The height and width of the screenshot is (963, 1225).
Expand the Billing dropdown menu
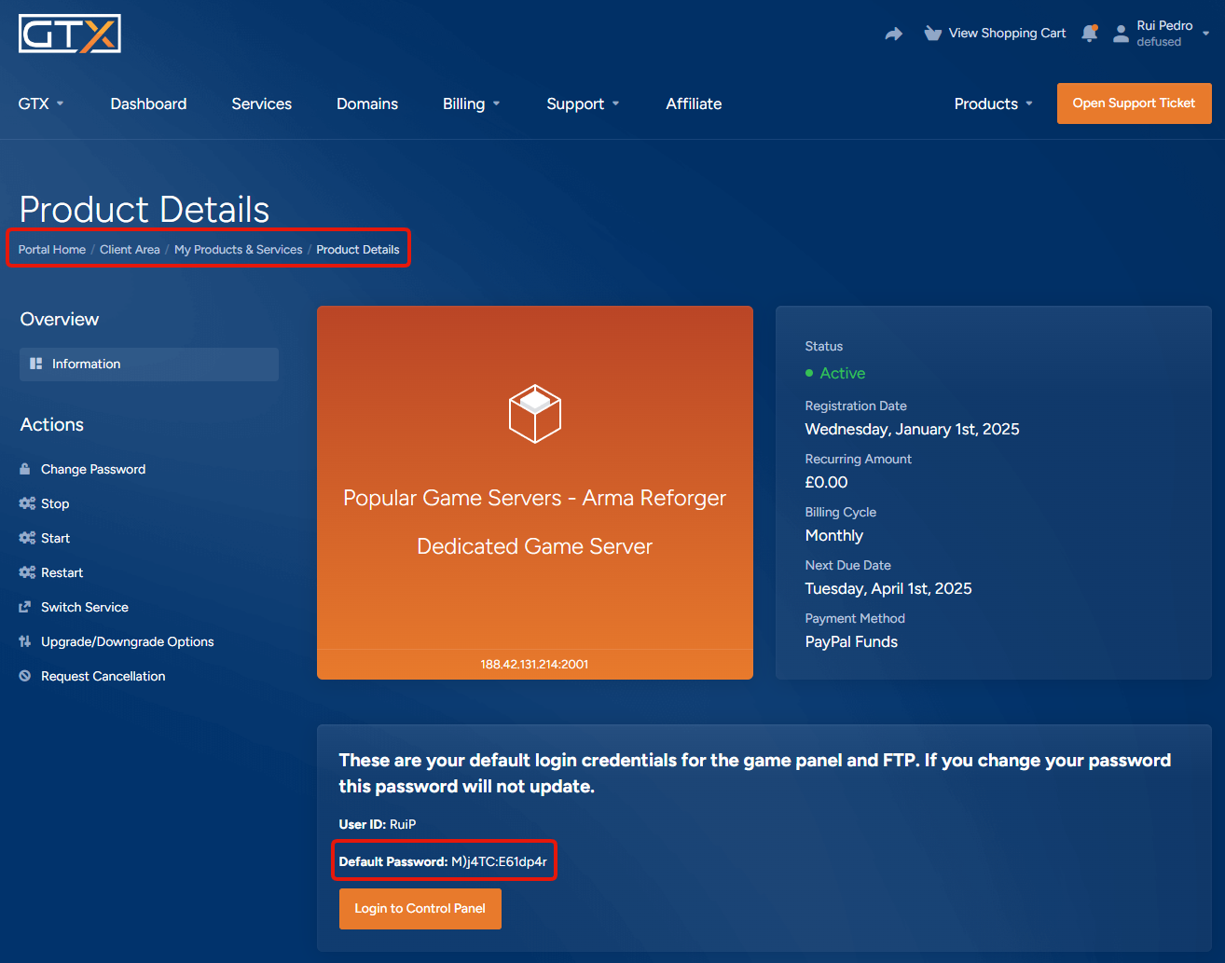click(472, 103)
